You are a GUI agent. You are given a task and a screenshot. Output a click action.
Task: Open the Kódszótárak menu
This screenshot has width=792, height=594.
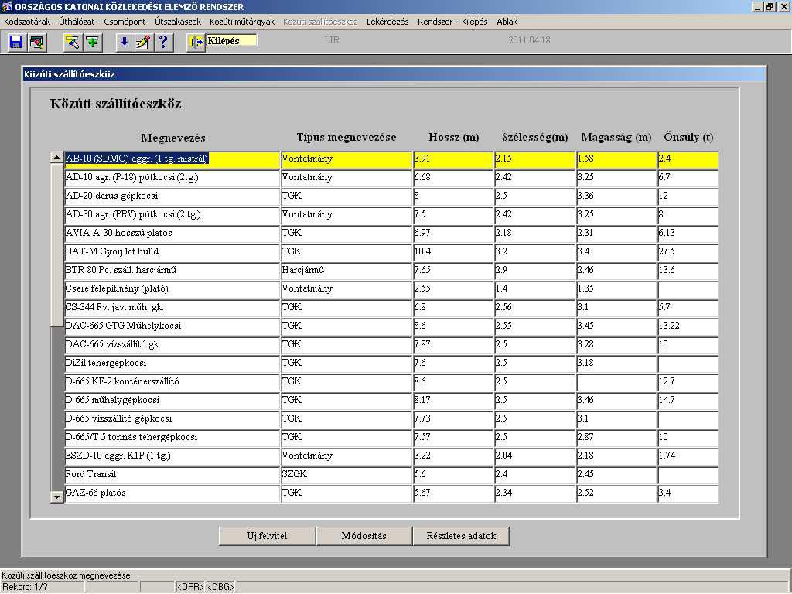click(27, 22)
